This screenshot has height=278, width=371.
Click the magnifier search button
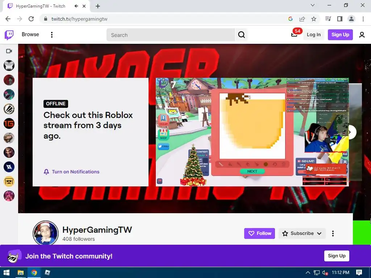pyautogui.click(x=241, y=35)
